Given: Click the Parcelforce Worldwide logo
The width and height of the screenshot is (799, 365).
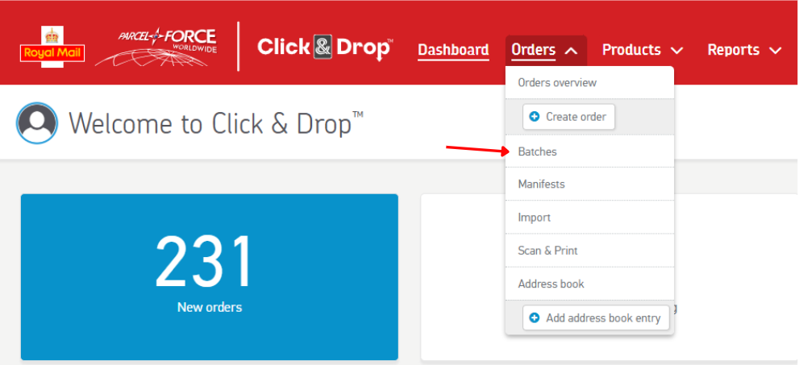Looking at the screenshot, I should coord(156,48).
